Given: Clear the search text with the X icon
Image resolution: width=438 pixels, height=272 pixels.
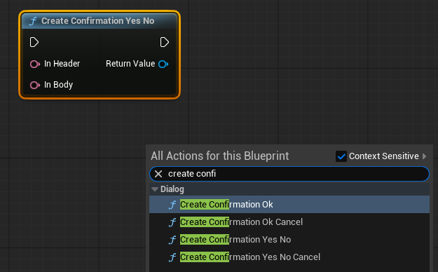Looking at the screenshot, I should point(158,174).
